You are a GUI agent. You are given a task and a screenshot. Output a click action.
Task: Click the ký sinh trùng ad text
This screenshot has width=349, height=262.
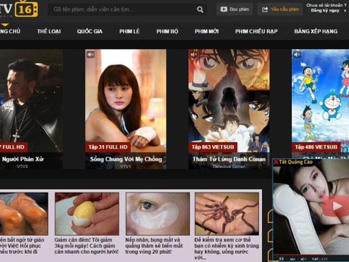[227, 249]
